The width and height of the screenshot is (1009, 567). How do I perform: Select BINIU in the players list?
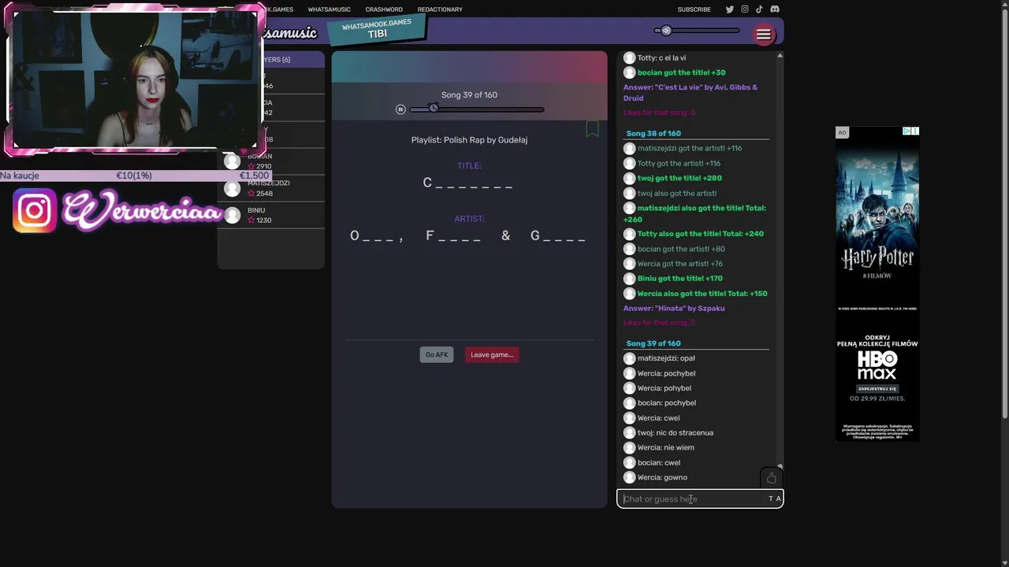[270, 215]
